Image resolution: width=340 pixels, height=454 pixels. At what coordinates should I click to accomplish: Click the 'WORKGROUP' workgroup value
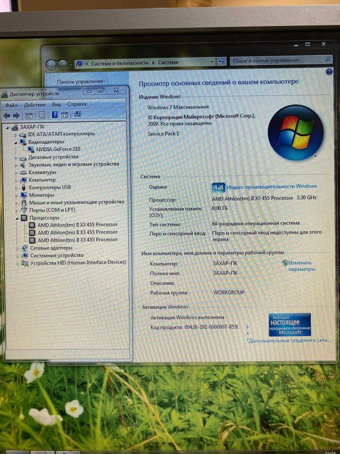pos(229,293)
